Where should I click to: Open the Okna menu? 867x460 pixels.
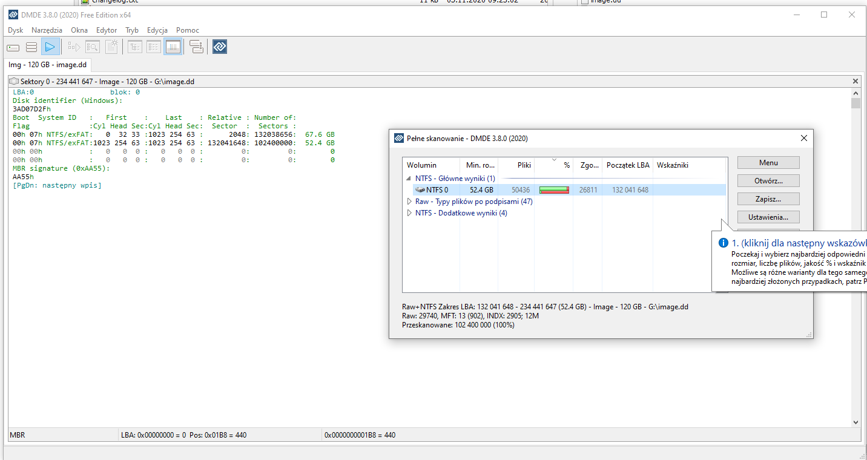click(x=79, y=30)
